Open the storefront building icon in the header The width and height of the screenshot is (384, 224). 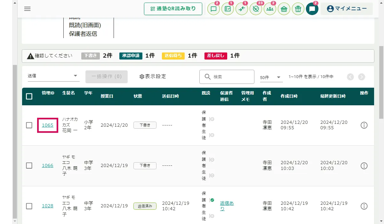[x=284, y=9]
